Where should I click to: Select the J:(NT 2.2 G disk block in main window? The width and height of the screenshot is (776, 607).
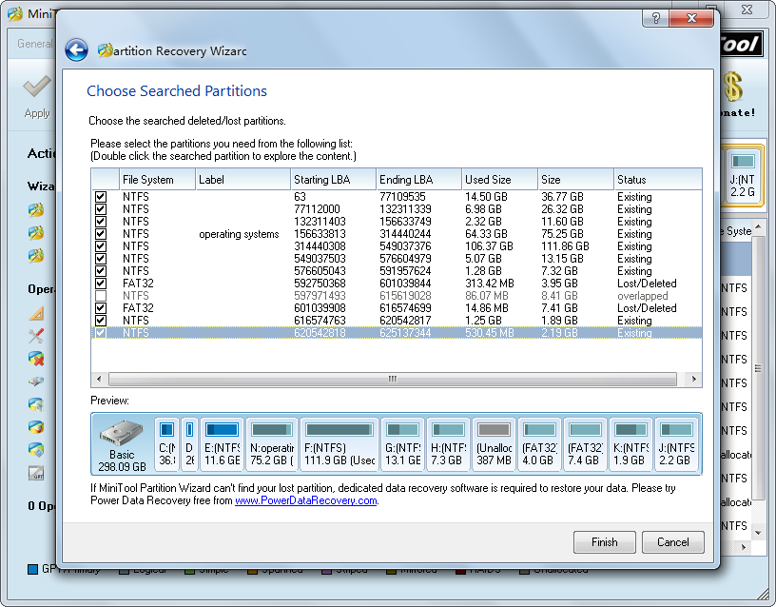point(743,175)
